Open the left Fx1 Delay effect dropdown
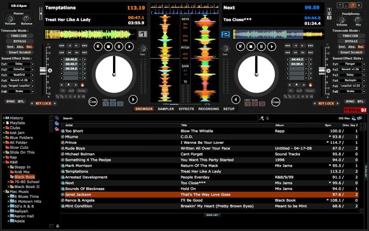The height and width of the screenshot is (231, 369). click(x=32, y=64)
